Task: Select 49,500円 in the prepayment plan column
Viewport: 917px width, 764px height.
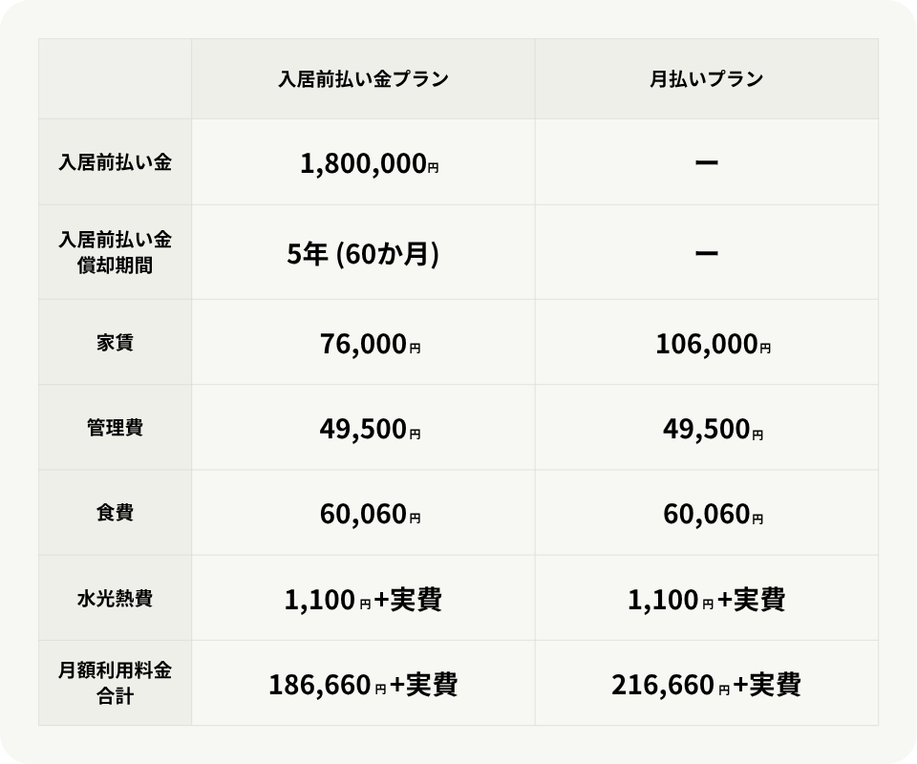Action: tap(370, 431)
